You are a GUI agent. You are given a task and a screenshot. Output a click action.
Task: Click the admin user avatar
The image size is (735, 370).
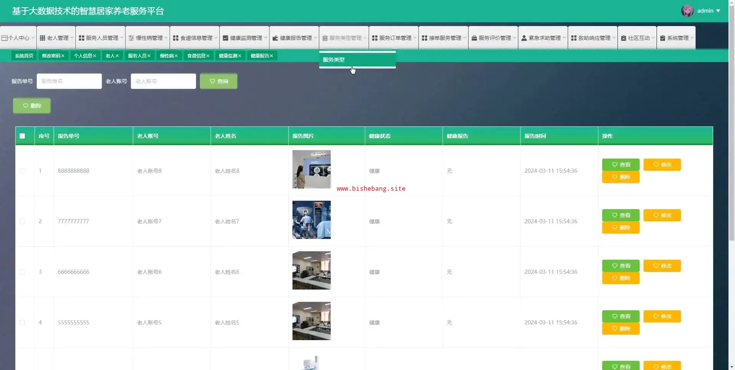pyautogui.click(x=687, y=11)
